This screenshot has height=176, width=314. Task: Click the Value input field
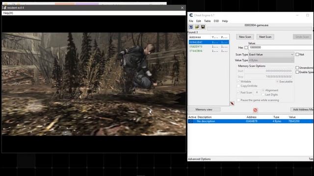click(281, 47)
